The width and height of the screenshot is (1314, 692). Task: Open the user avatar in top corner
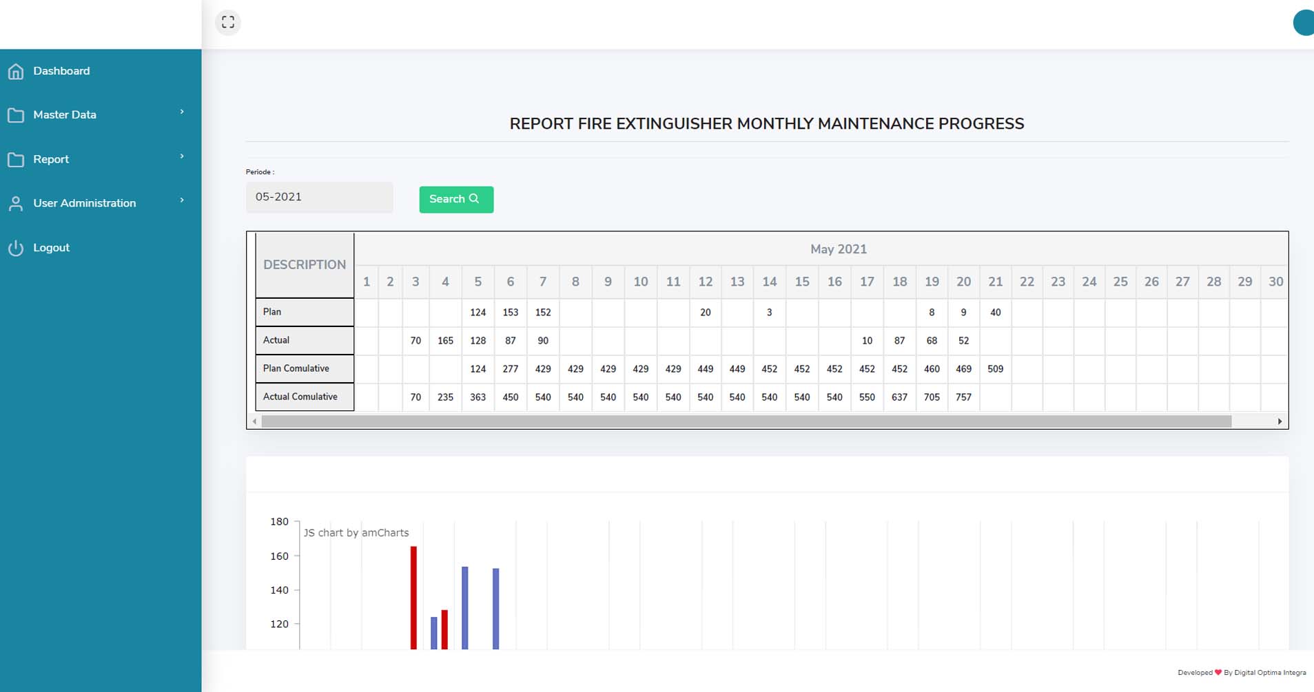pyautogui.click(x=1303, y=23)
